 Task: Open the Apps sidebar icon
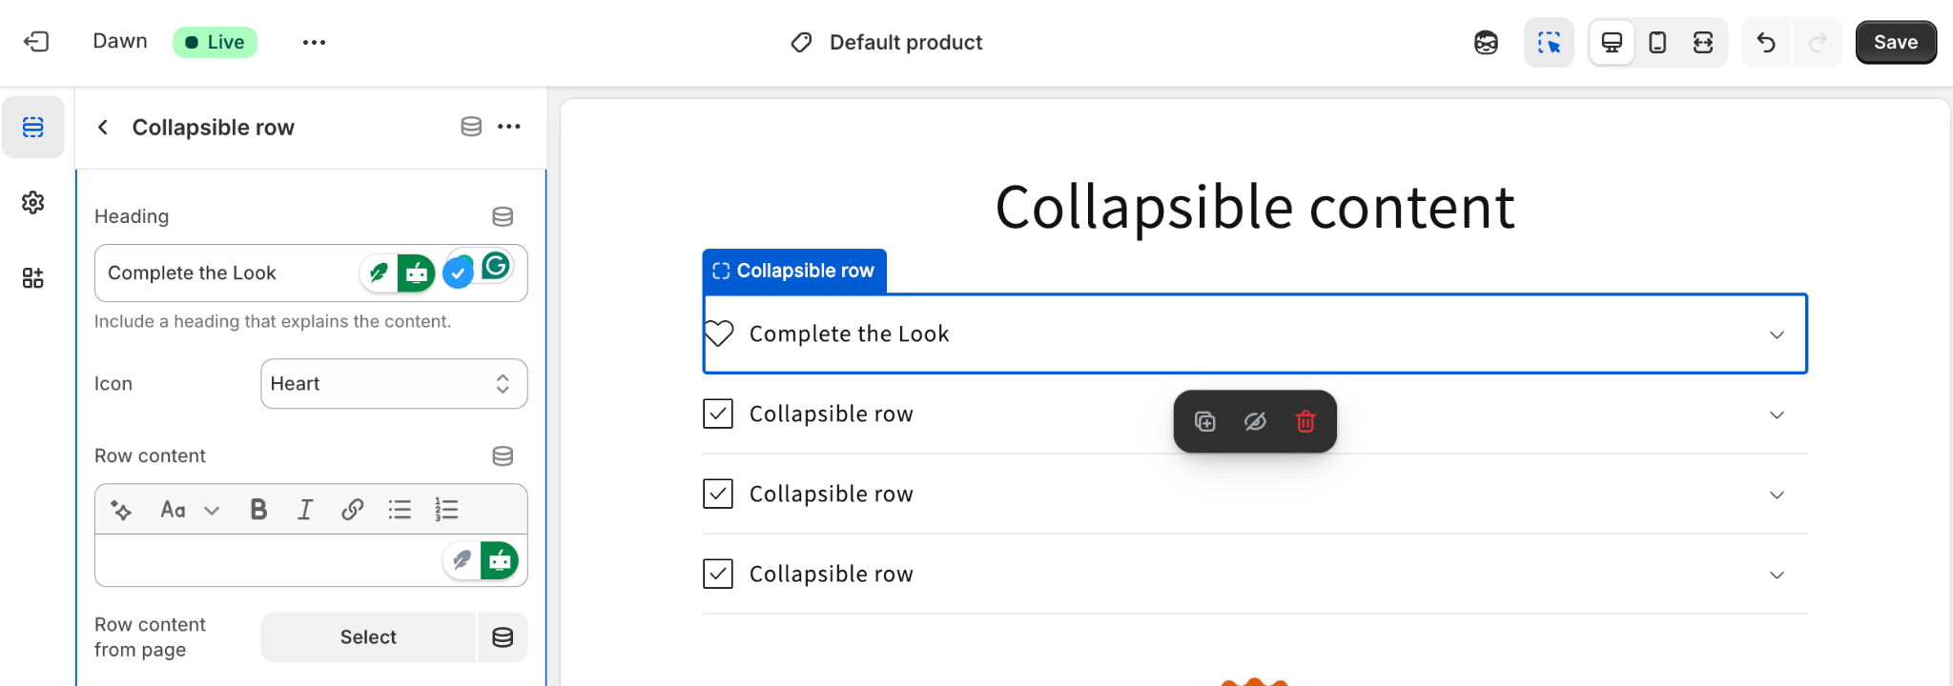click(33, 278)
